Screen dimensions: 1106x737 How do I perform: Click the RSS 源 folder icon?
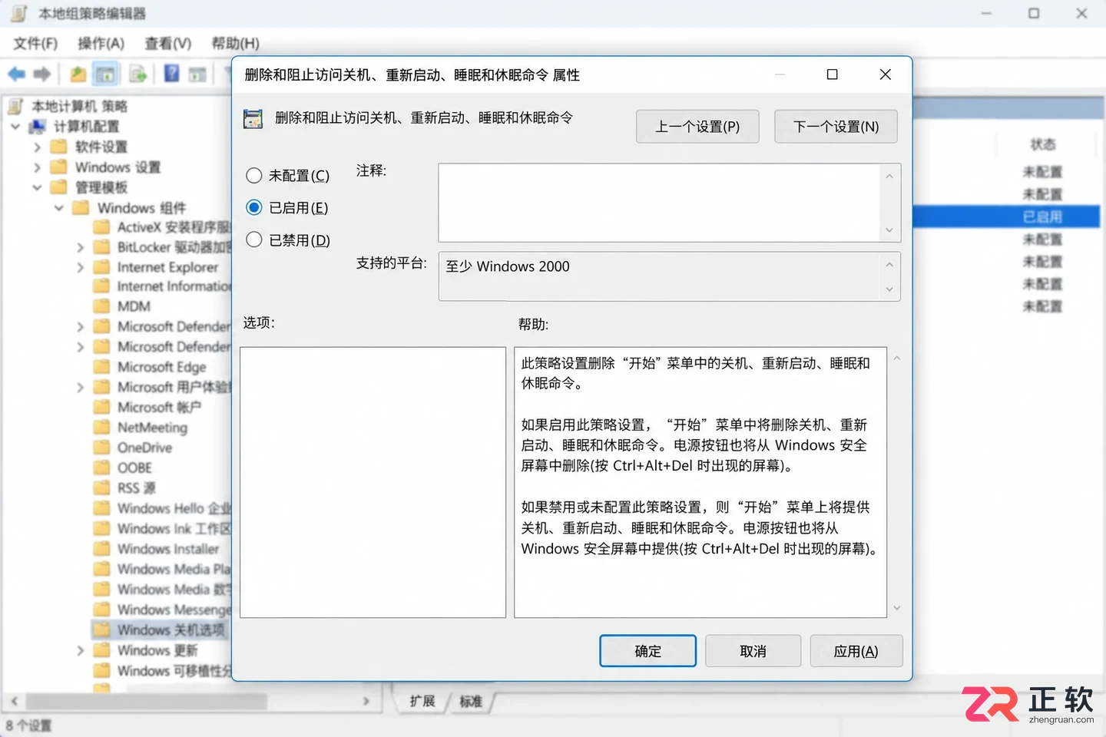coord(101,487)
